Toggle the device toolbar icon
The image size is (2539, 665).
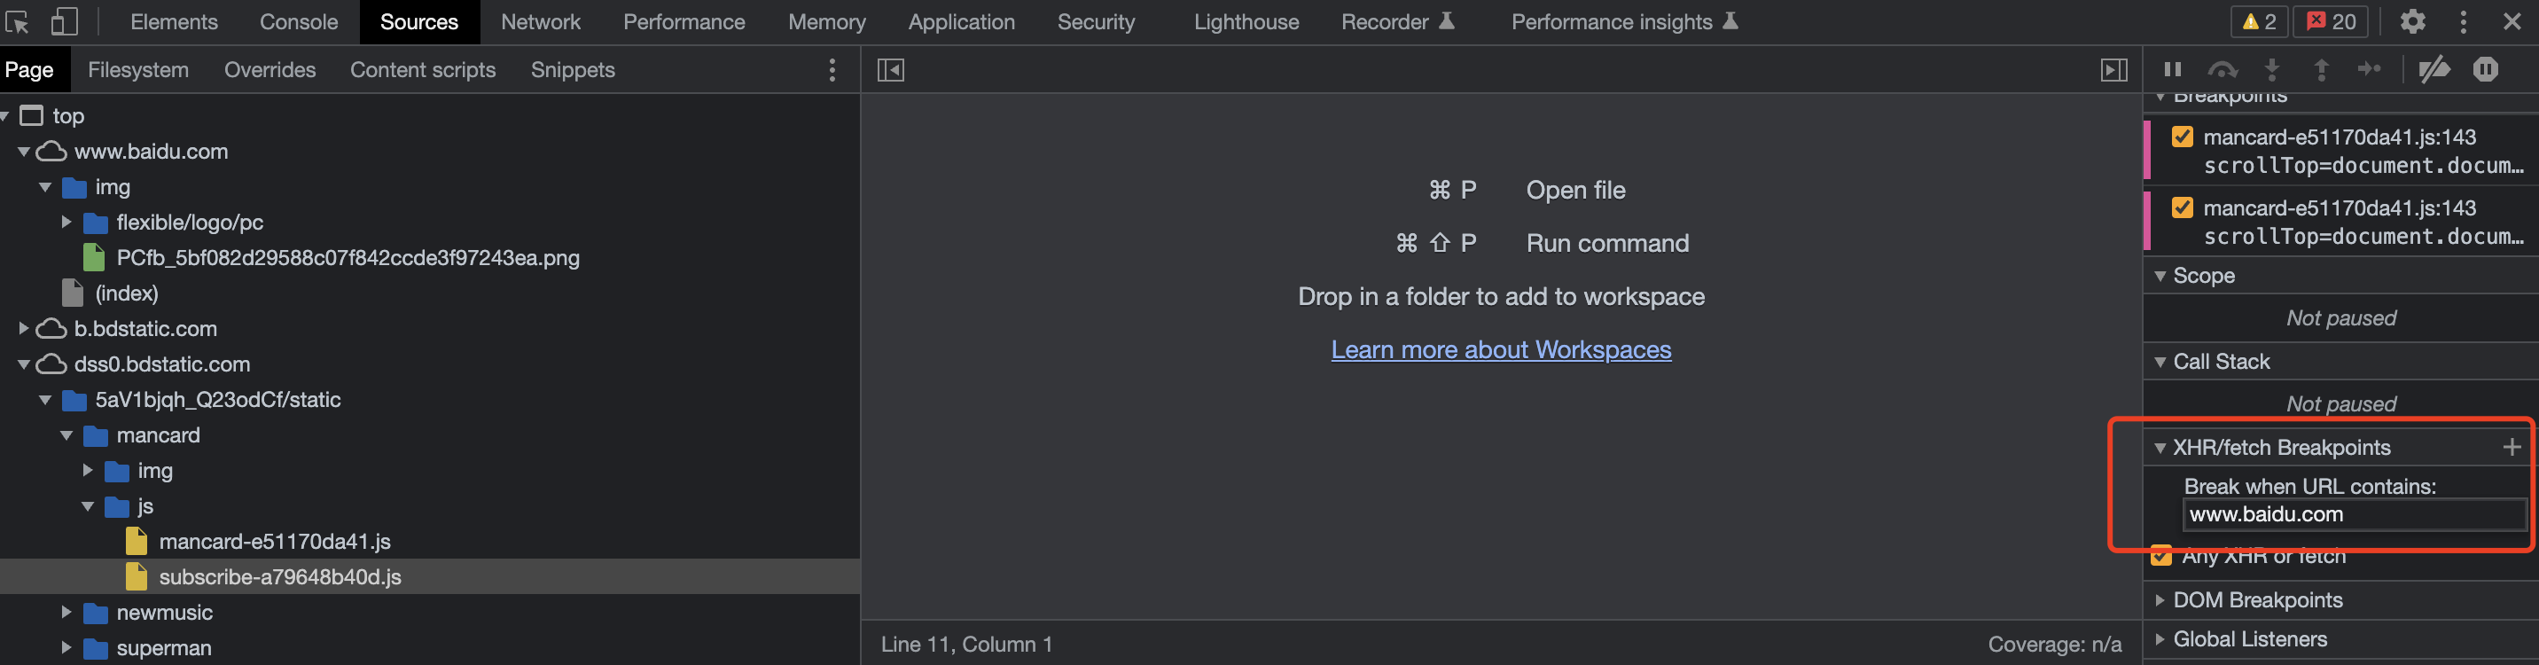[x=63, y=21]
